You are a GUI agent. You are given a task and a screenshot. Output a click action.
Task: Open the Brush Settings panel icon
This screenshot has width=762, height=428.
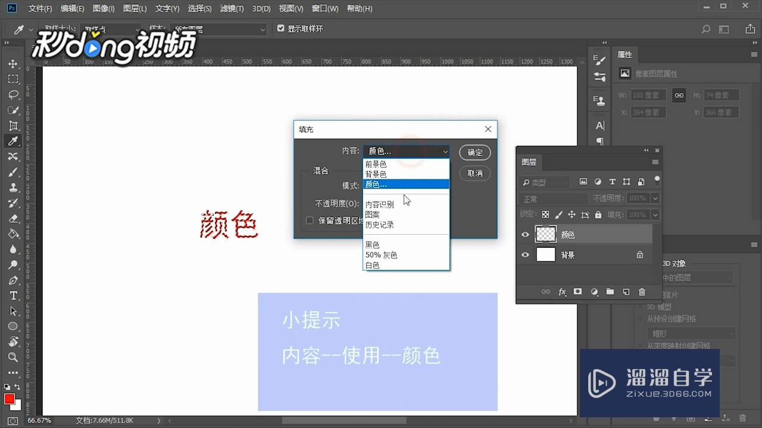click(x=599, y=77)
